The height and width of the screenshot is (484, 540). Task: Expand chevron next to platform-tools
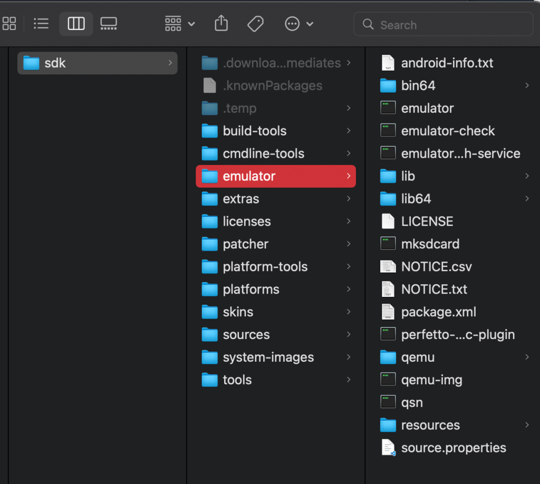tap(349, 267)
